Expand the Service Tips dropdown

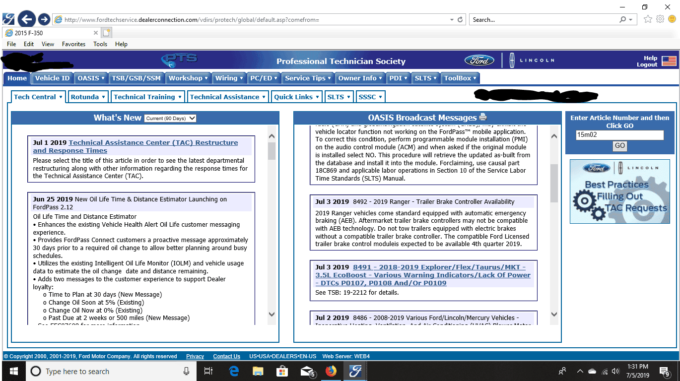[308, 78]
